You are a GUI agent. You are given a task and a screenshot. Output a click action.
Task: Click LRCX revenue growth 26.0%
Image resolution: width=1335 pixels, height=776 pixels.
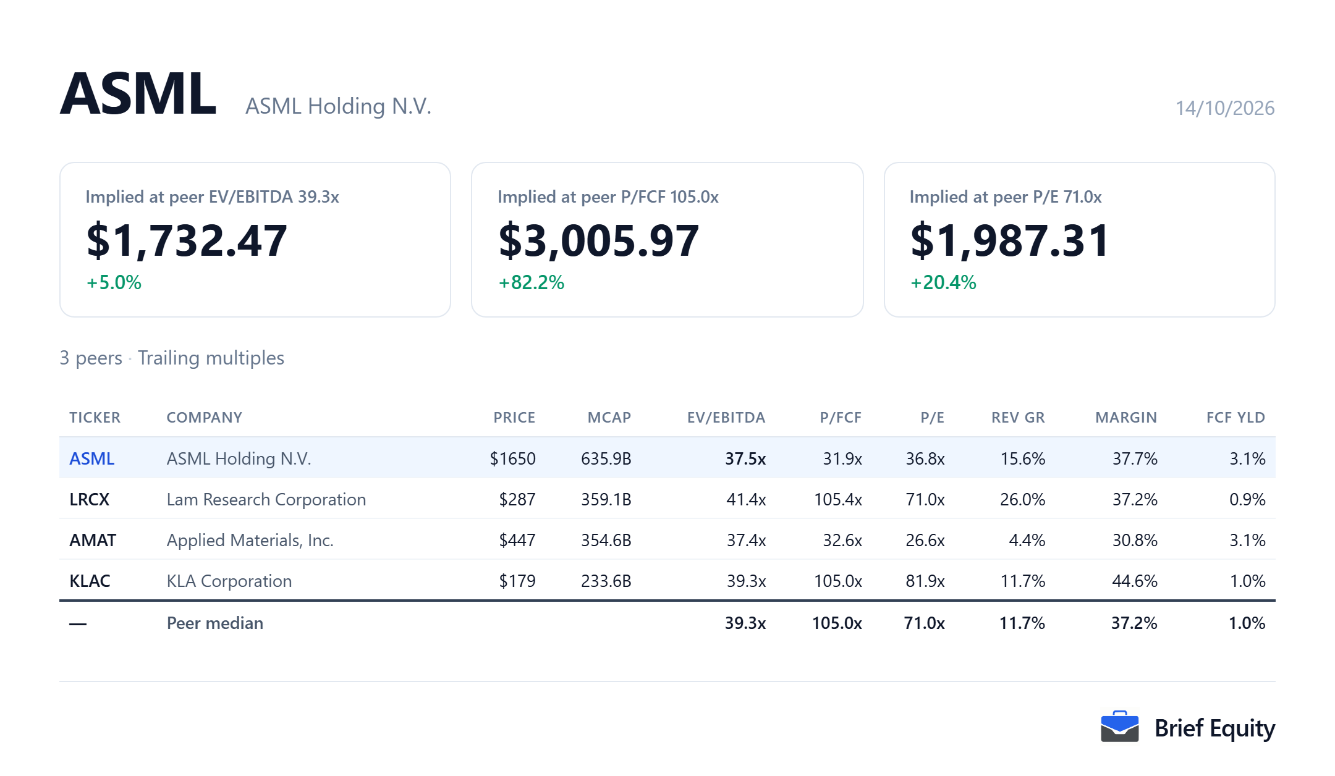pos(1022,499)
